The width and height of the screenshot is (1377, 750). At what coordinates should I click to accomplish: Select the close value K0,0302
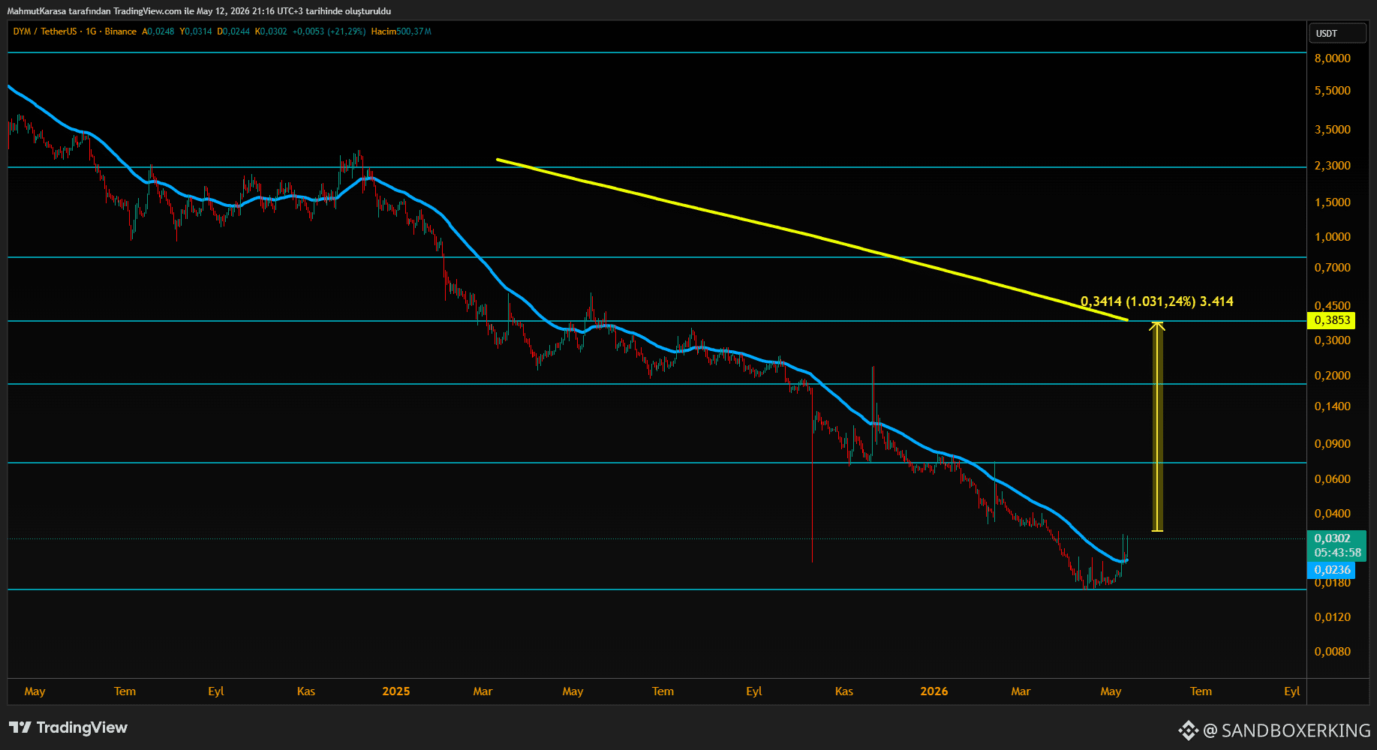[271, 31]
